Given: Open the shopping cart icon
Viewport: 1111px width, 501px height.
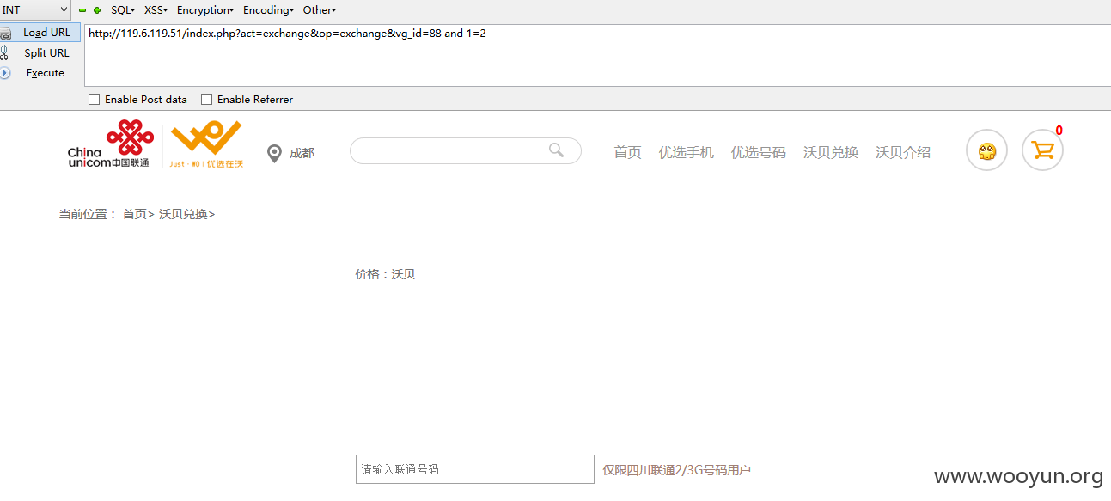Looking at the screenshot, I should [1042, 150].
